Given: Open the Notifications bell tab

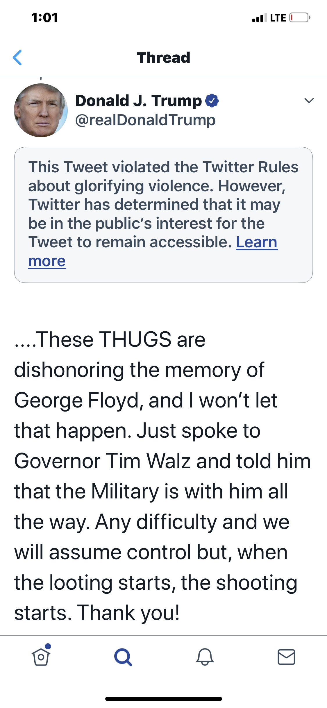Looking at the screenshot, I should pyautogui.click(x=205, y=657).
